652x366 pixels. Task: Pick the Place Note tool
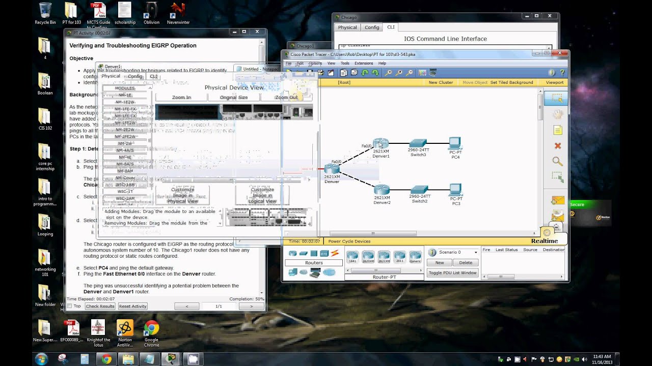[557, 131]
